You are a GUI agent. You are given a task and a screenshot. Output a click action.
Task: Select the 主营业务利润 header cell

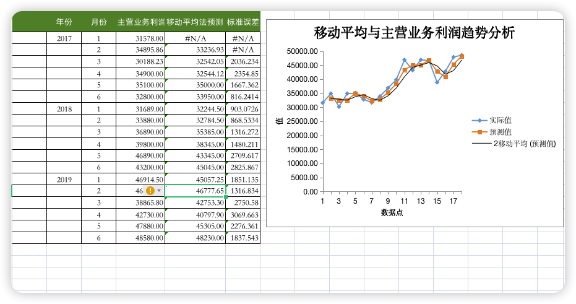140,22
